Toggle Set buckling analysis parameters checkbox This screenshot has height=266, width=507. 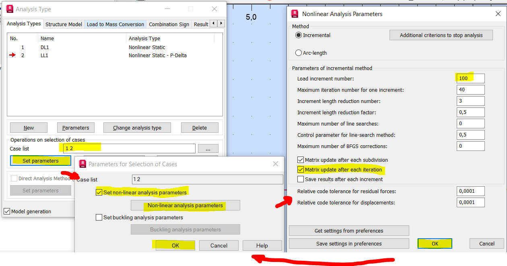click(99, 217)
